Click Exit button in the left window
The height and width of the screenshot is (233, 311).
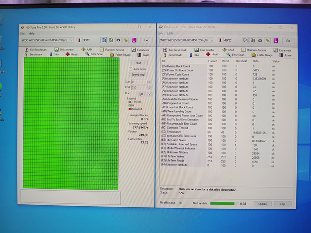(146, 40)
